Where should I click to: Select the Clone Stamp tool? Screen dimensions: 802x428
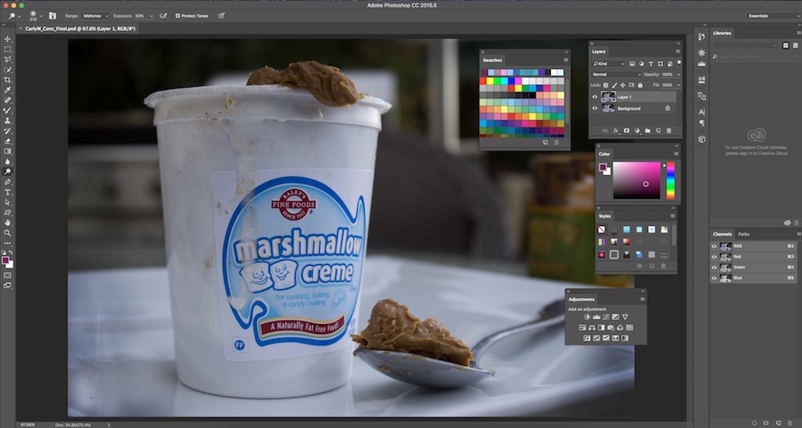[x=7, y=120]
